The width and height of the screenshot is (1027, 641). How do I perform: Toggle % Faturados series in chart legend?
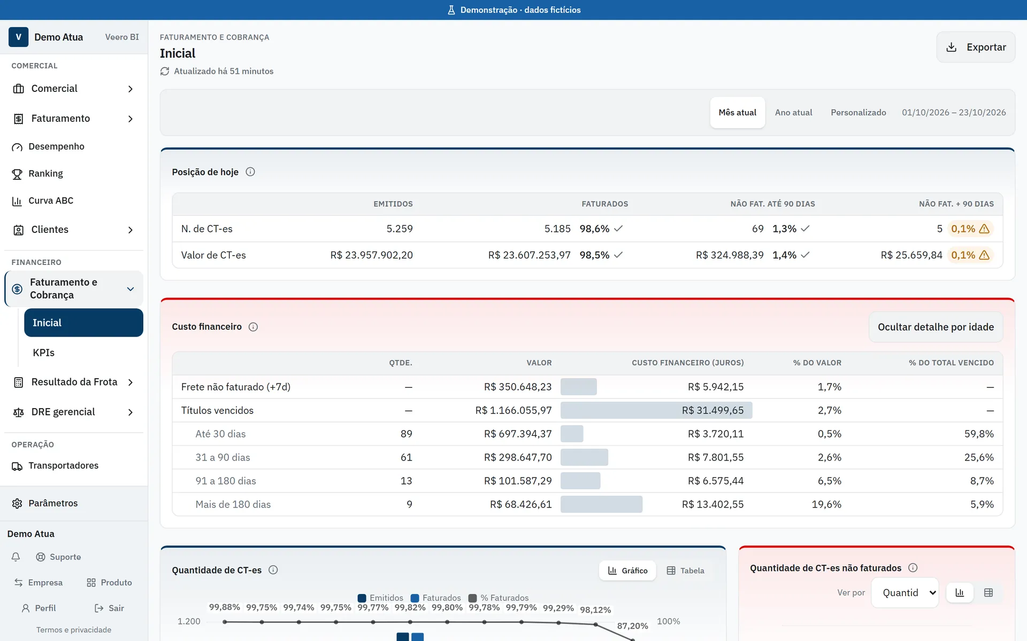click(x=499, y=598)
